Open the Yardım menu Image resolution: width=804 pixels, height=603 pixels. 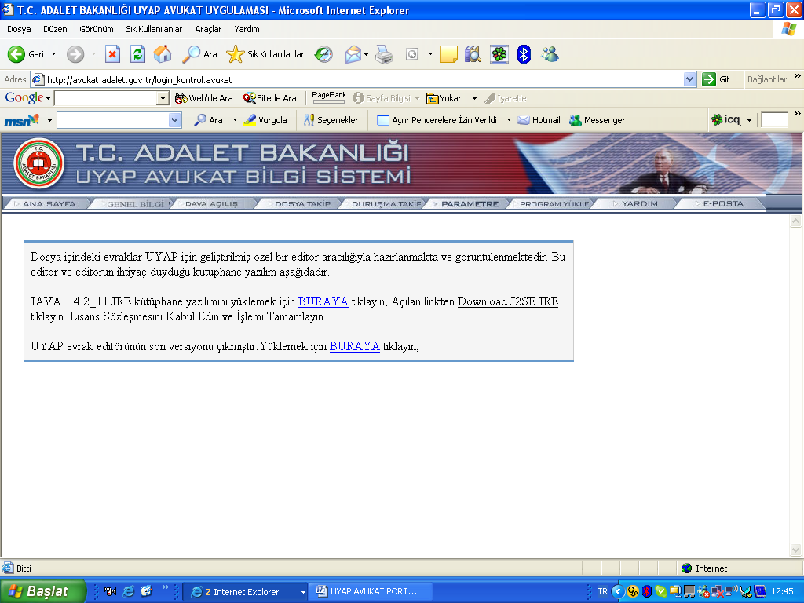click(x=247, y=29)
